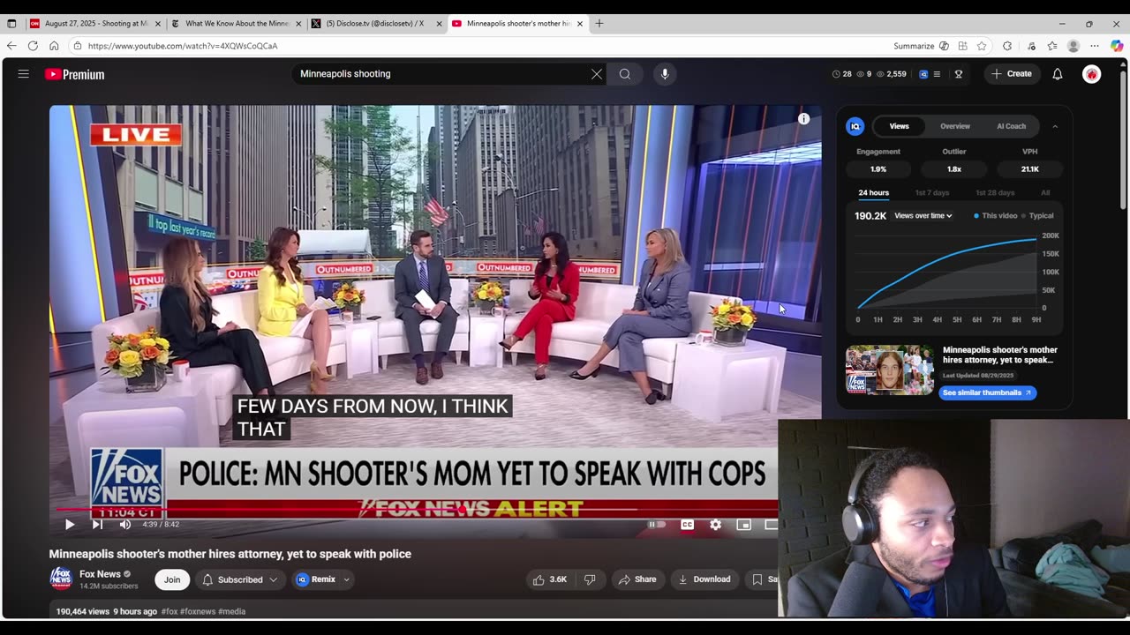
Task: Toggle closed captions CC button
Action: click(687, 525)
